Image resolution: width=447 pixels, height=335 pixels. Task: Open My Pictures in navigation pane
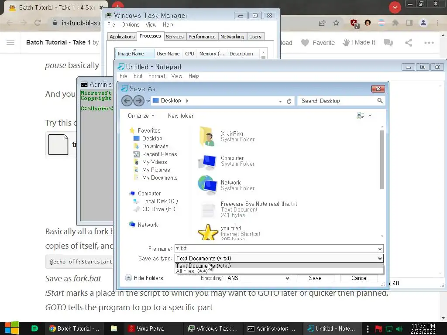[156, 170]
